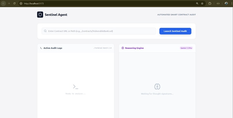The width and height of the screenshot is (233, 118).
Task: Open site information icon in address bar
Action: [x=21, y=3]
